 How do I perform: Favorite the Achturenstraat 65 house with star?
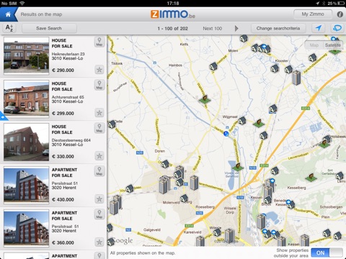99,113
